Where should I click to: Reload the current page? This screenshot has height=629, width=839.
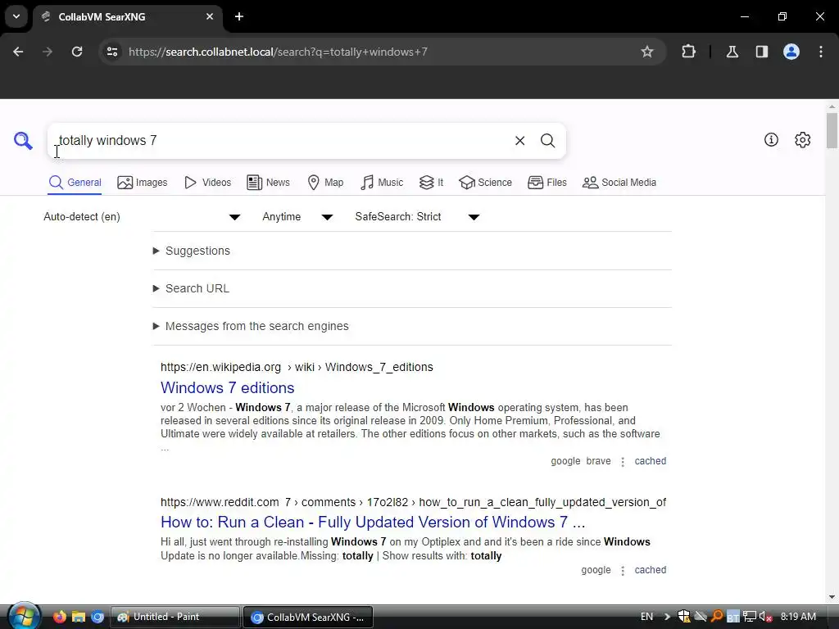point(77,52)
